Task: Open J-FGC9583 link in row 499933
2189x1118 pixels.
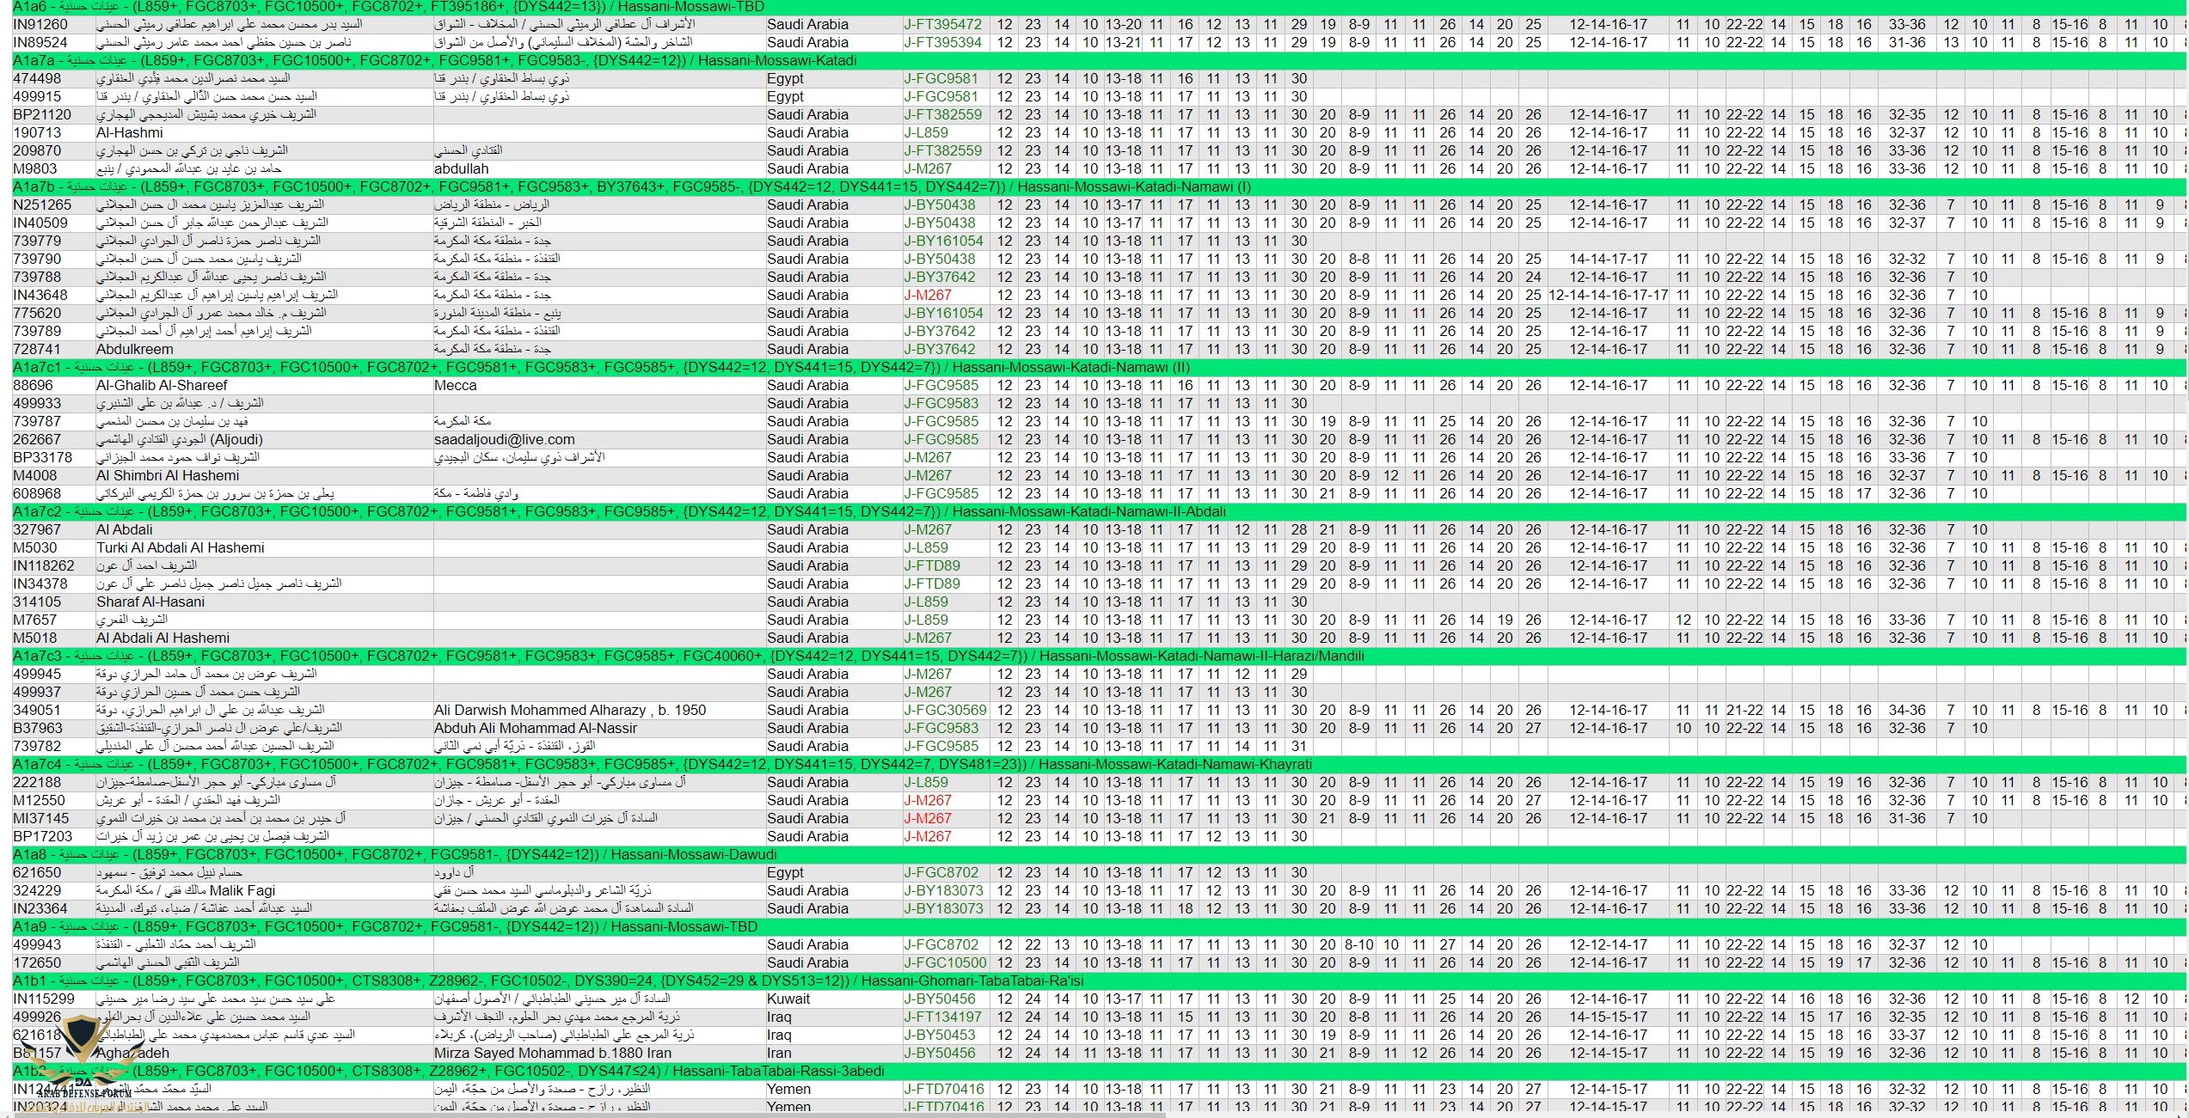Action: [941, 403]
